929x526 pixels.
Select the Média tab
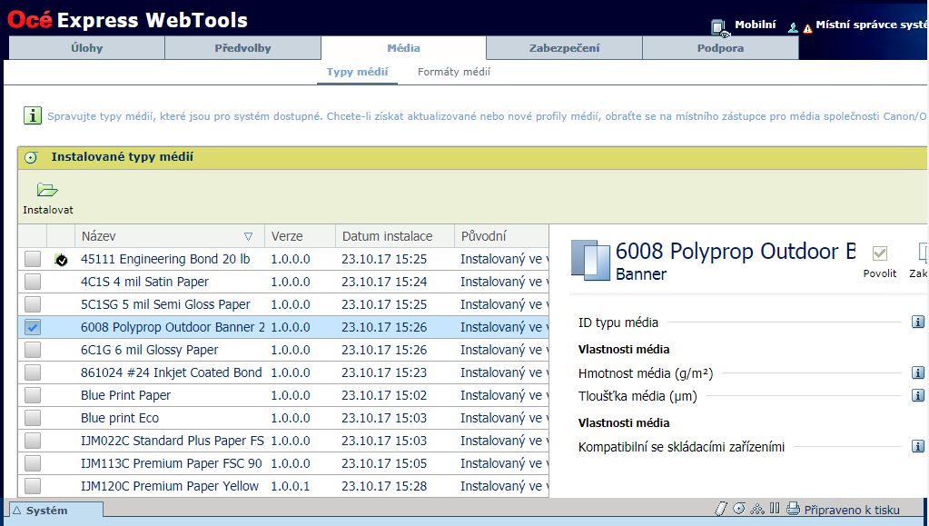tap(403, 48)
